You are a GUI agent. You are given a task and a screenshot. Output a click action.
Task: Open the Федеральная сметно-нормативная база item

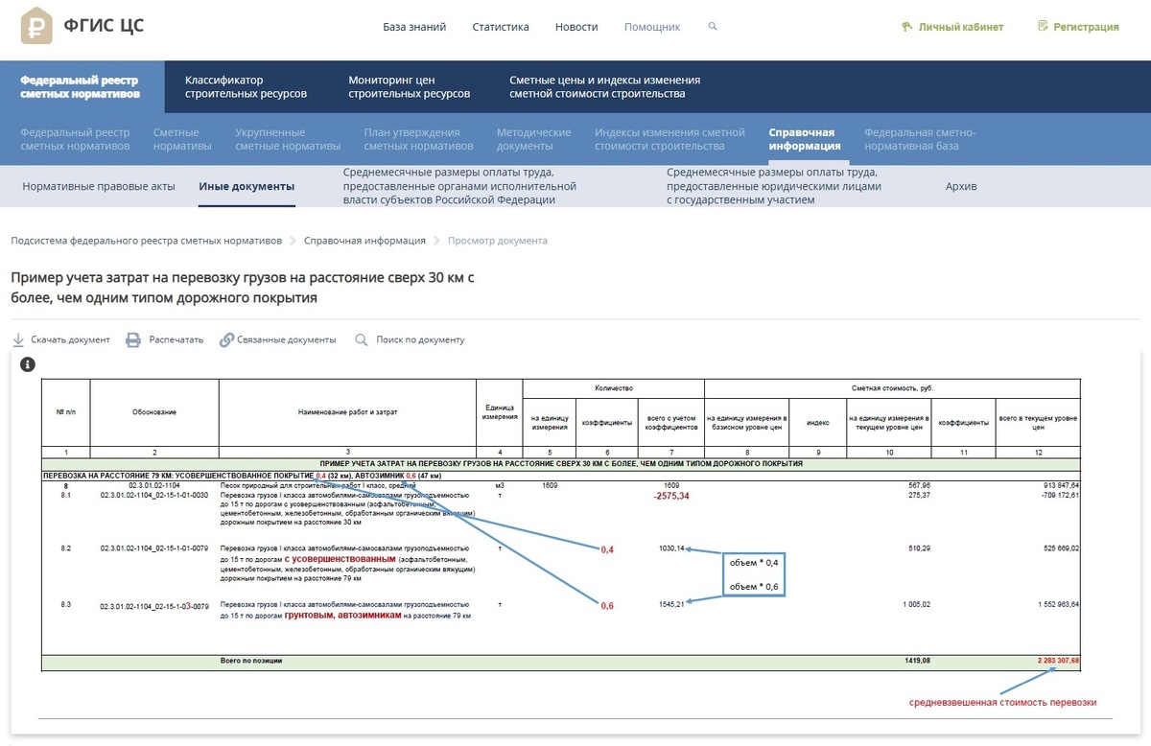920,139
